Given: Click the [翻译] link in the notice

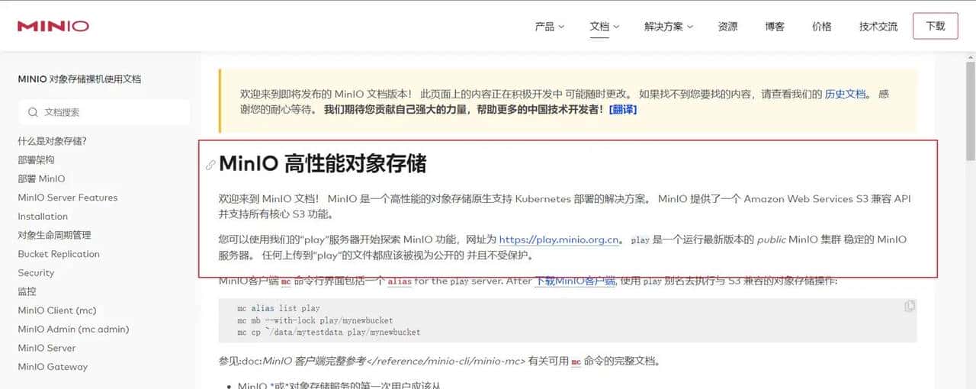Looking at the screenshot, I should 623,109.
